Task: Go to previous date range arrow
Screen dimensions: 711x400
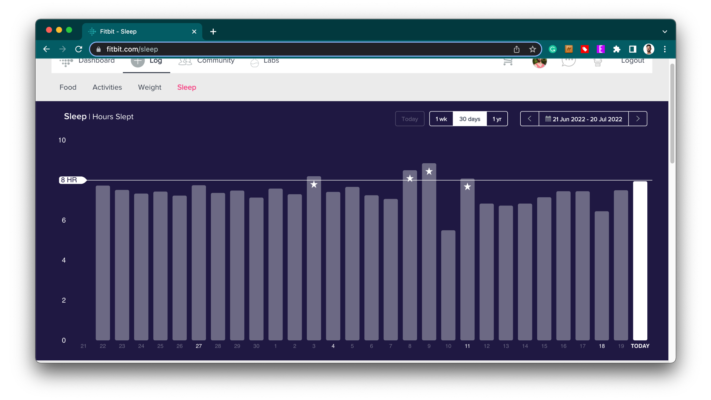Action: (530, 119)
